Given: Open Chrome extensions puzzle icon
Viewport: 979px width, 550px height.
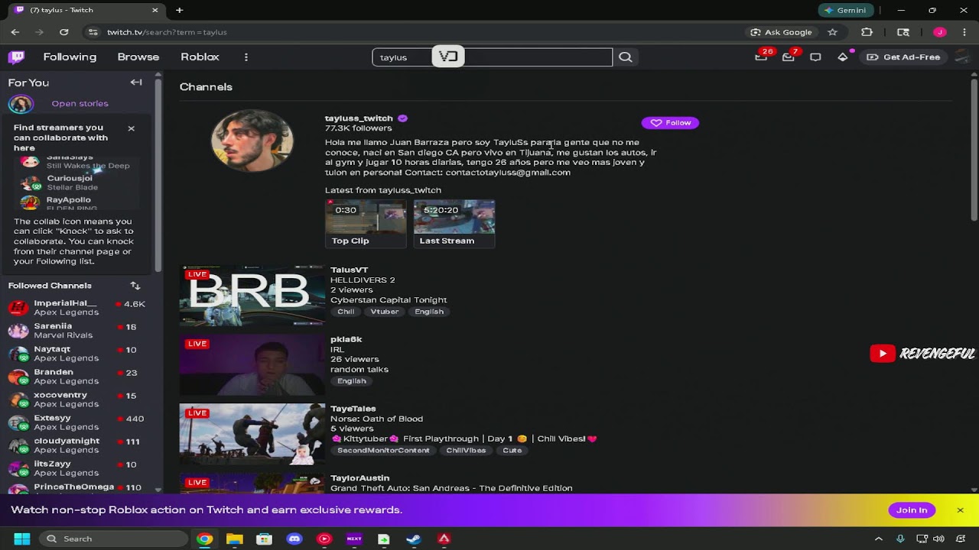Looking at the screenshot, I should coord(867,32).
